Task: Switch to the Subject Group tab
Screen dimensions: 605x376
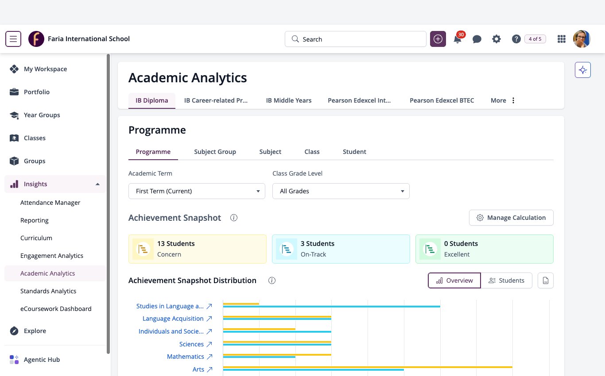Action: tap(215, 152)
